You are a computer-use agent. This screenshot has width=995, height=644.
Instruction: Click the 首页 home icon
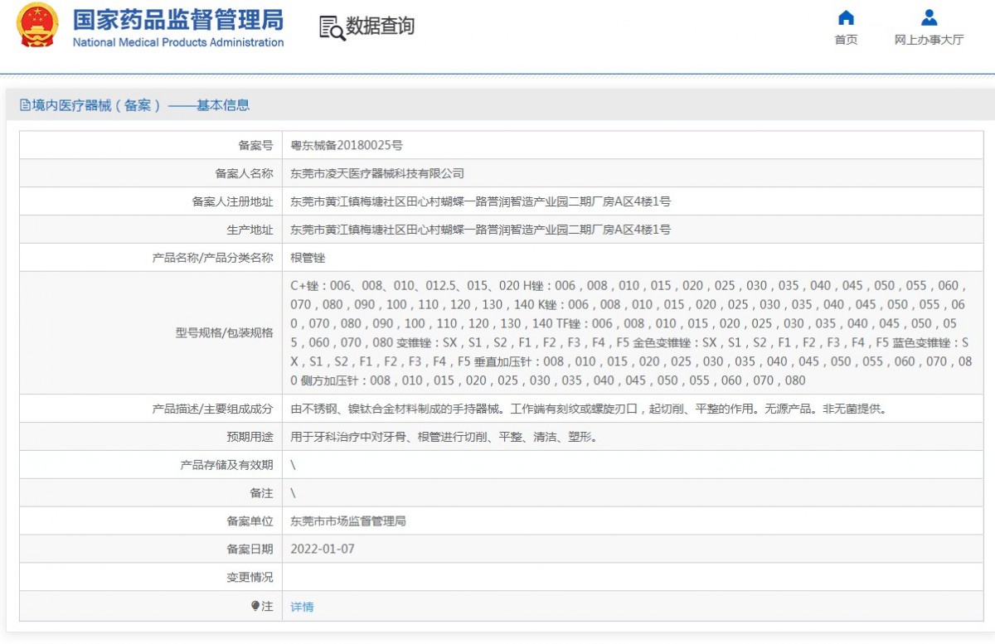pos(846,17)
